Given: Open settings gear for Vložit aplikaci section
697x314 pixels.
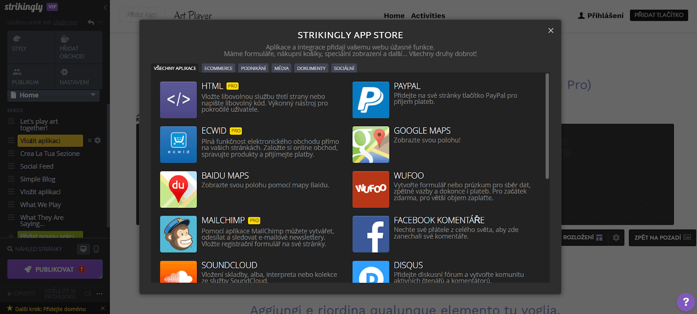Looking at the screenshot, I should pos(98,141).
